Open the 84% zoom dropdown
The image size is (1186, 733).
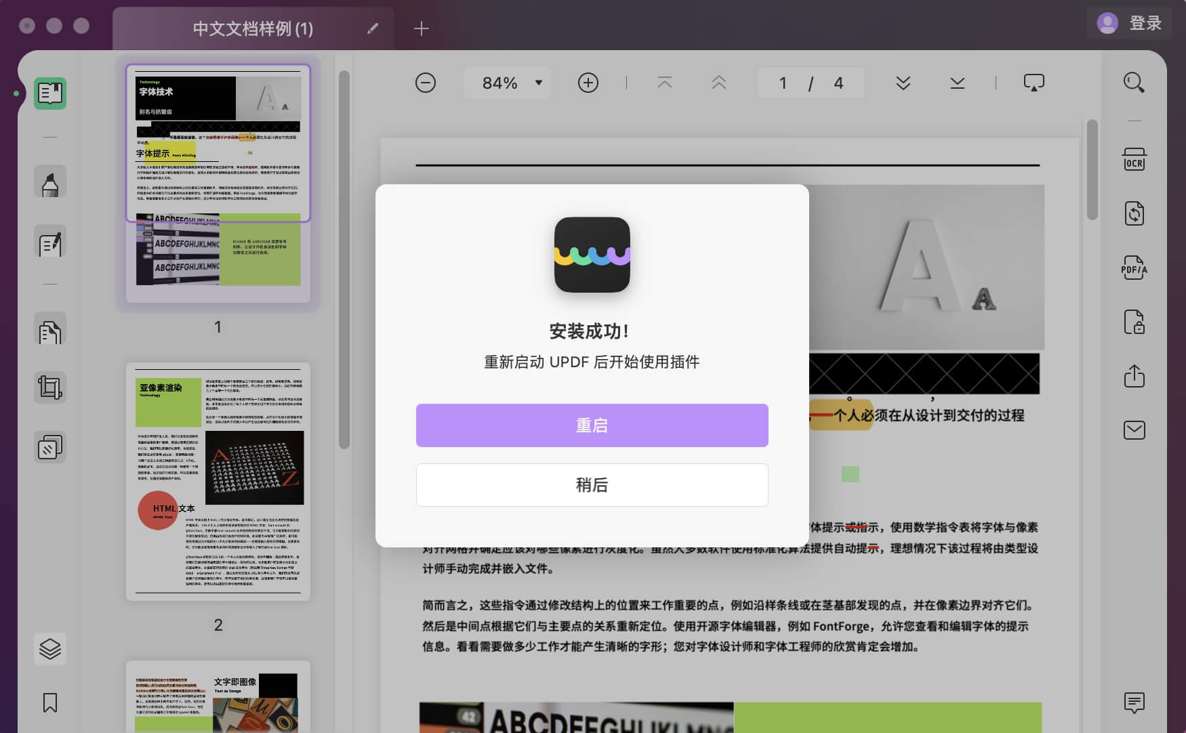pos(506,83)
